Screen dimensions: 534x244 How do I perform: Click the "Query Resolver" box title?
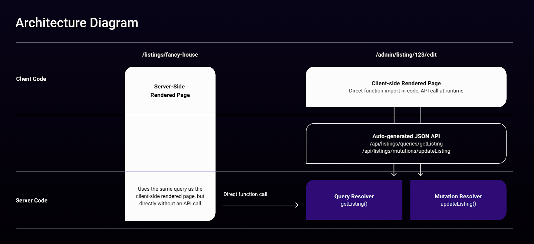(x=354, y=197)
